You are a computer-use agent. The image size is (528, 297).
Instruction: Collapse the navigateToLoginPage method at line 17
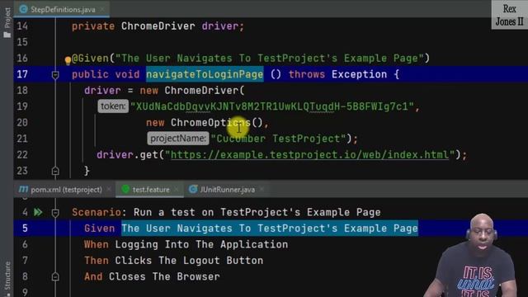pyautogui.click(x=55, y=75)
